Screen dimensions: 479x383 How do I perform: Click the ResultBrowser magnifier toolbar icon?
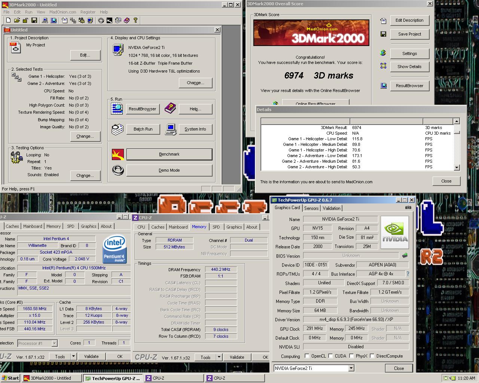[54, 20]
